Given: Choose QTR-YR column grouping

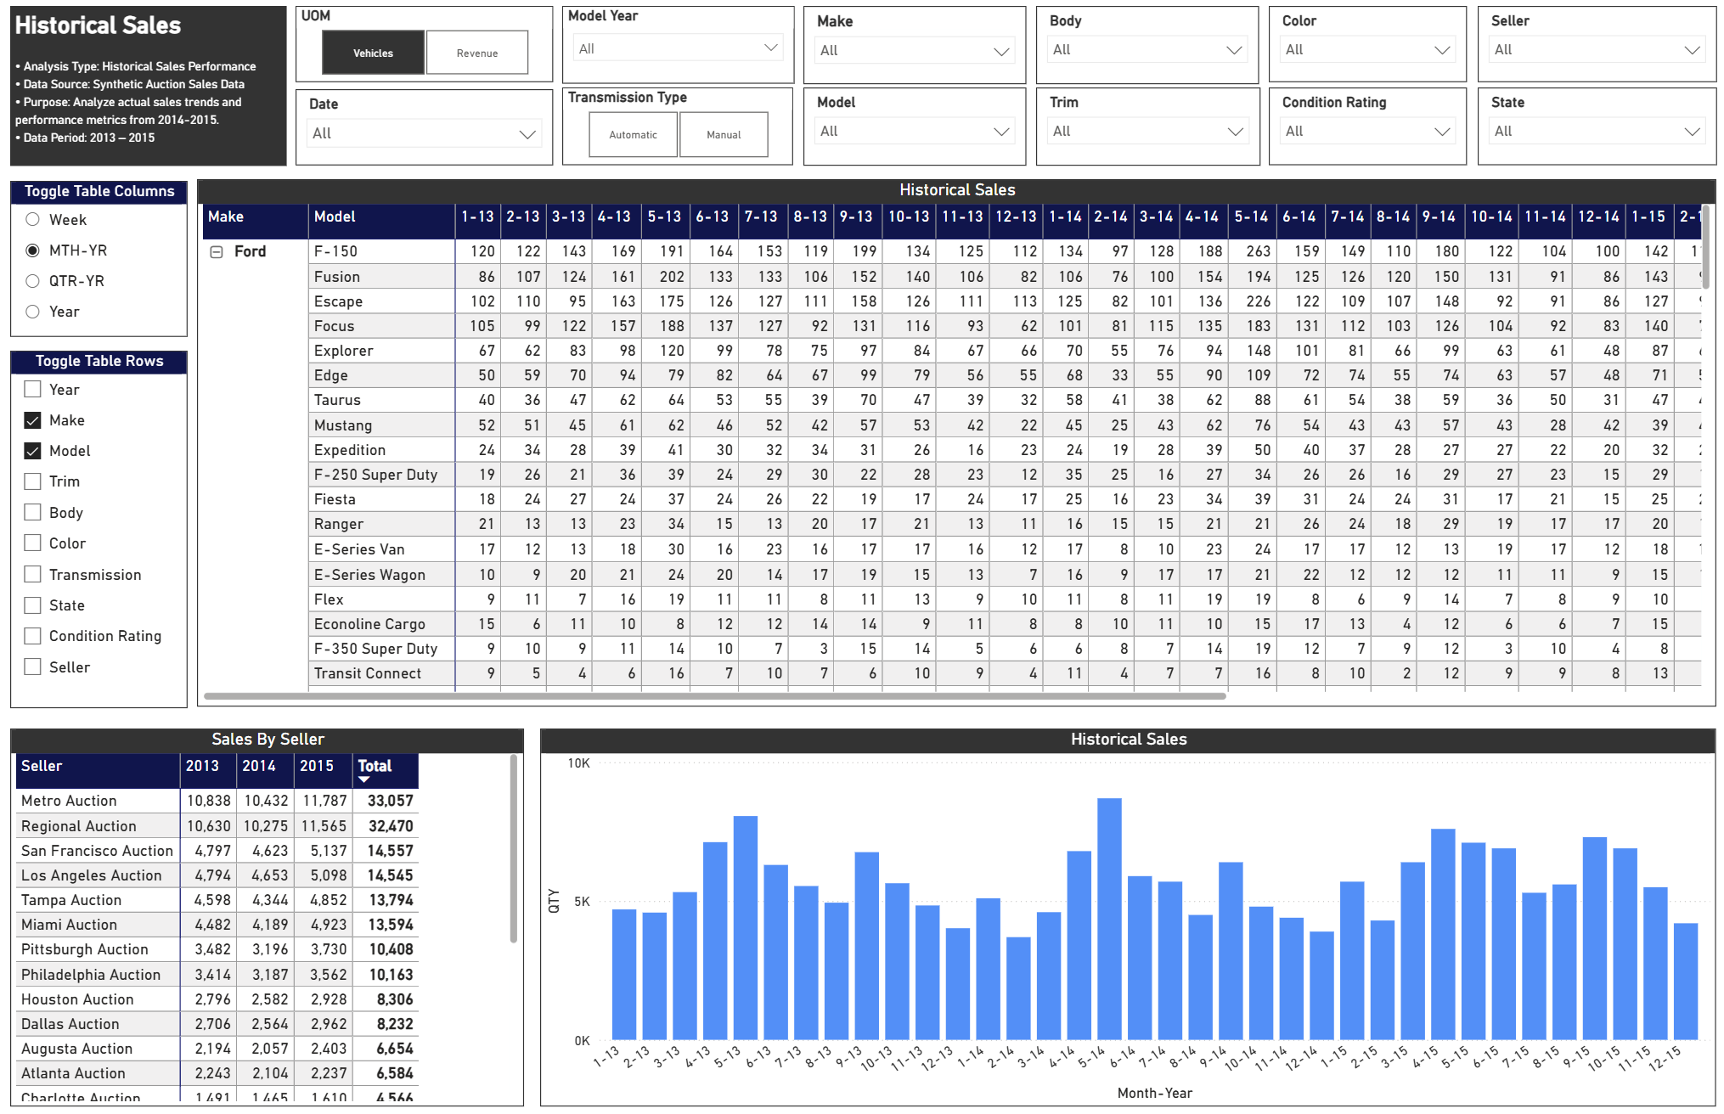Looking at the screenshot, I should pyautogui.click(x=32, y=281).
